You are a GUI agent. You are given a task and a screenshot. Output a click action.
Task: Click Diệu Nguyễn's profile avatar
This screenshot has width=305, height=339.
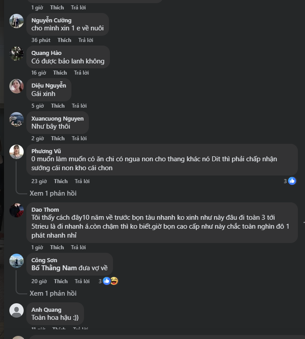(x=17, y=86)
